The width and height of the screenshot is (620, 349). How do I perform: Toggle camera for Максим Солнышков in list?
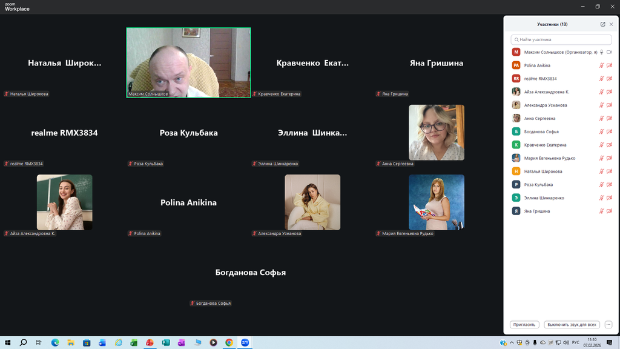pyautogui.click(x=609, y=52)
